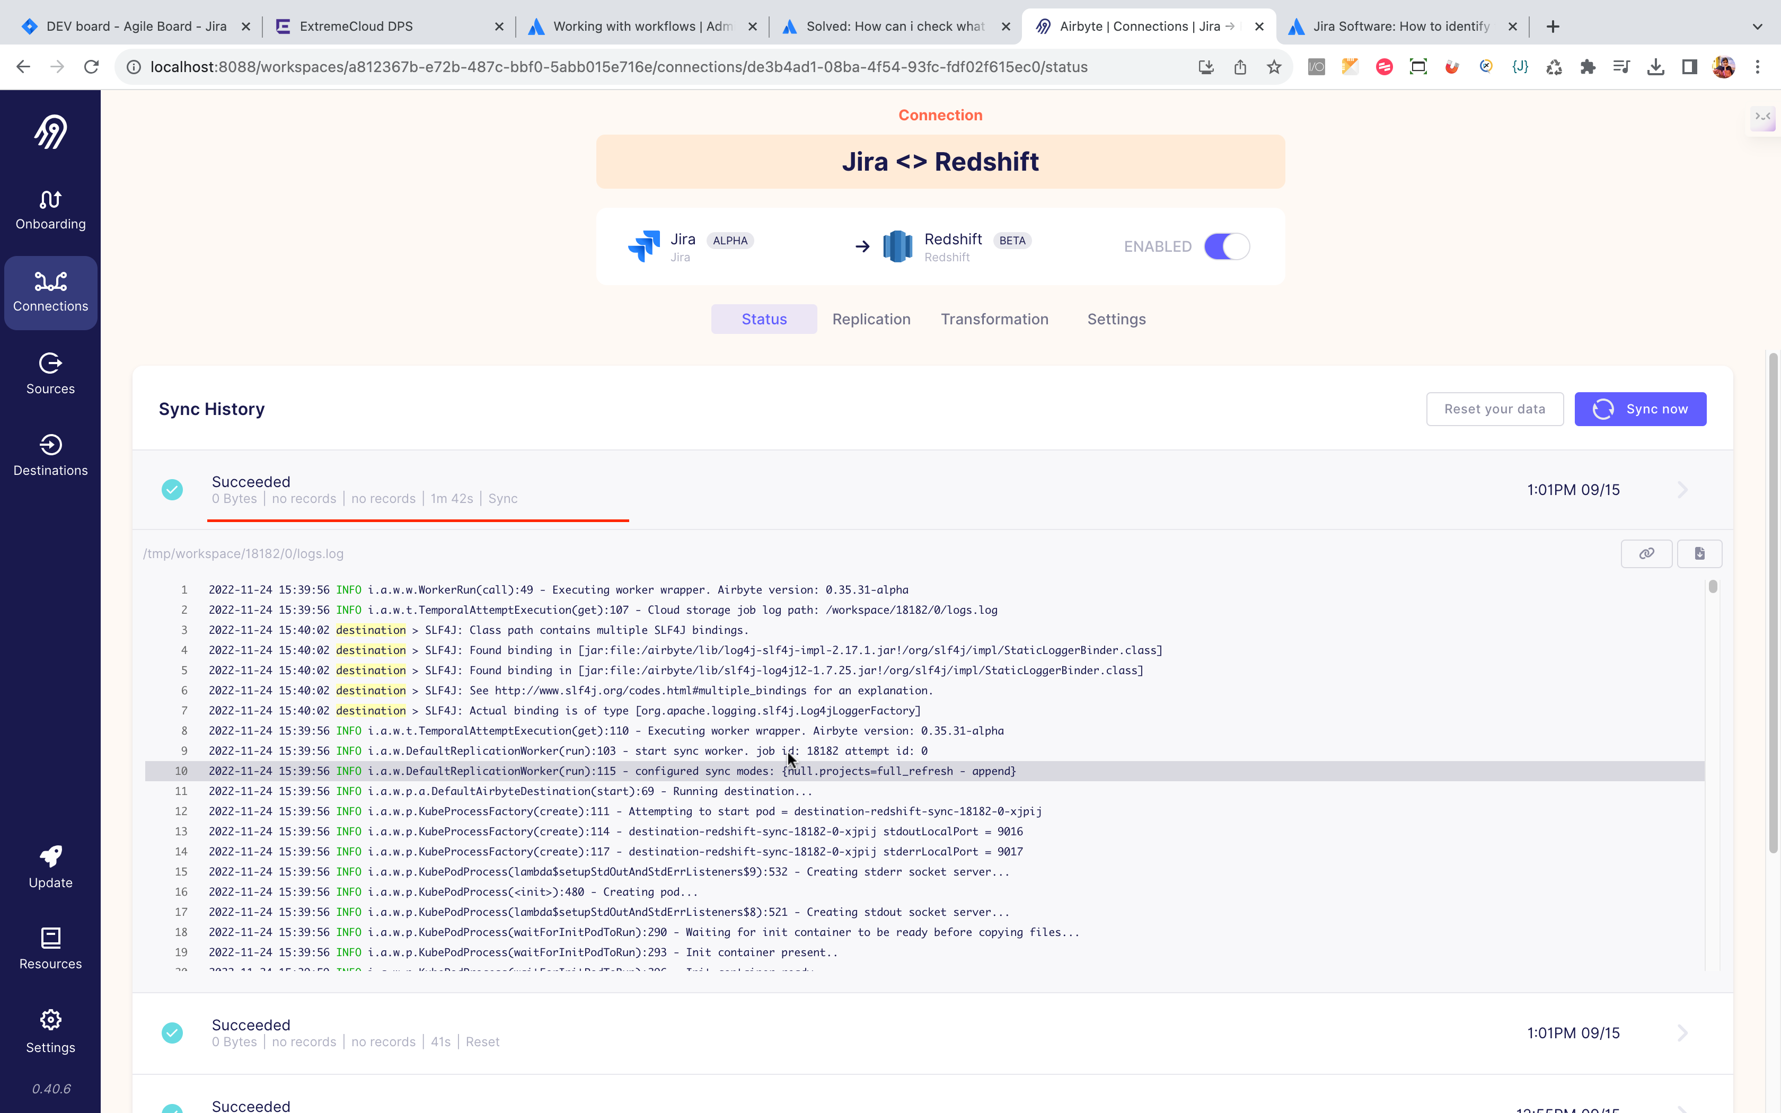Open the Update rocket in the sidebar
The height and width of the screenshot is (1113, 1781).
pyautogui.click(x=51, y=868)
